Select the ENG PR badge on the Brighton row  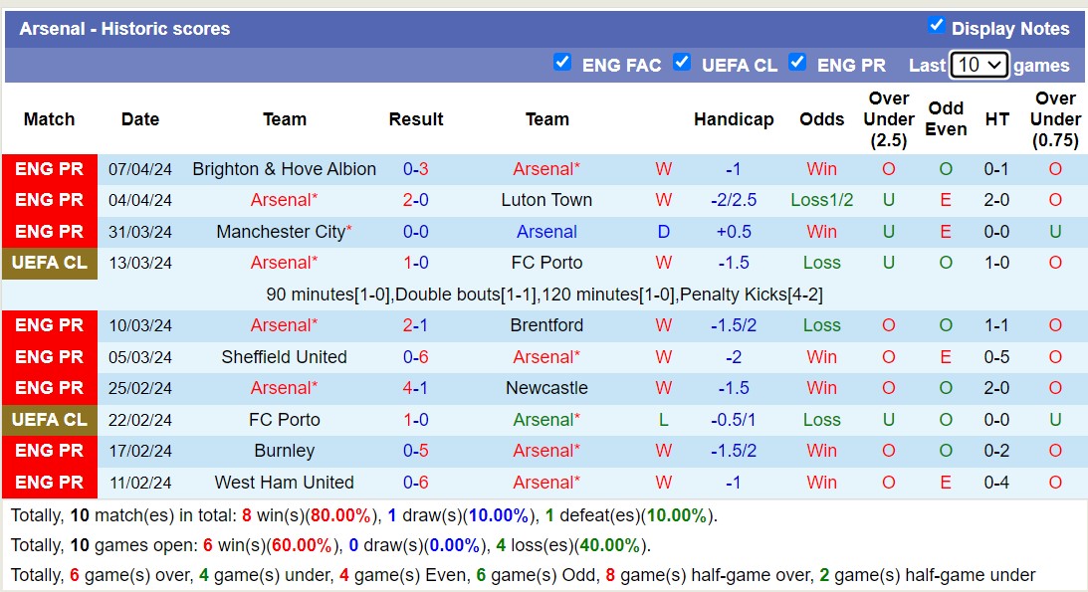tap(49, 169)
